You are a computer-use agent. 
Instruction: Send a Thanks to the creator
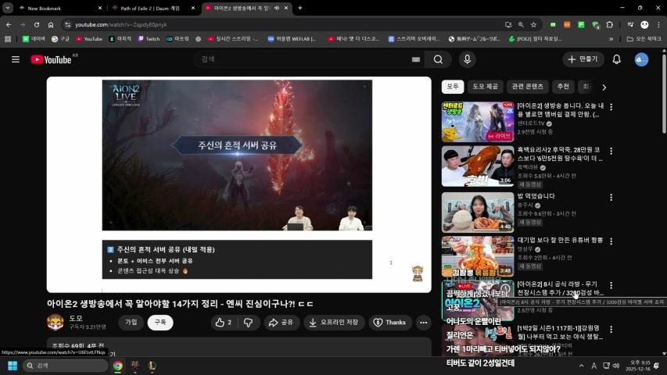(389, 322)
